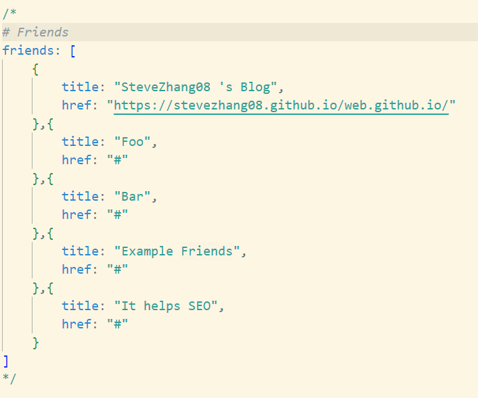Click the href "#" value under Foo
The image size is (478, 398).
(117, 159)
